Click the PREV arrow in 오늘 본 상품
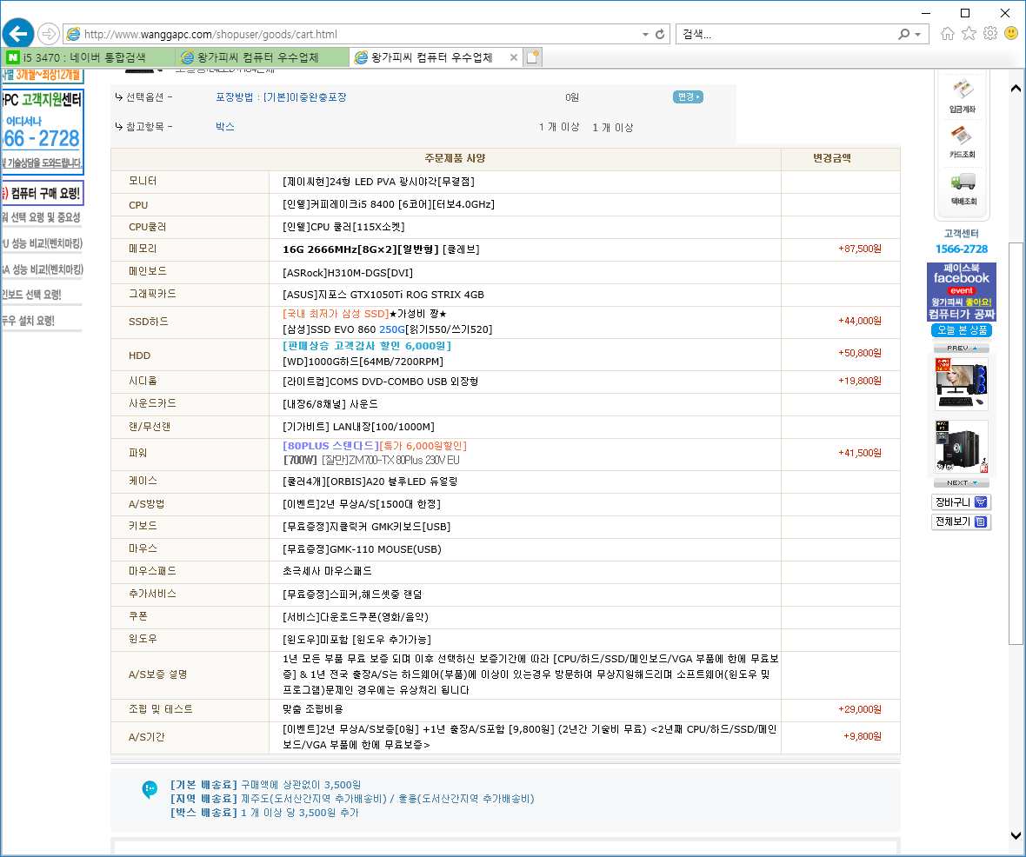The height and width of the screenshot is (857, 1026). tap(961, 348)
